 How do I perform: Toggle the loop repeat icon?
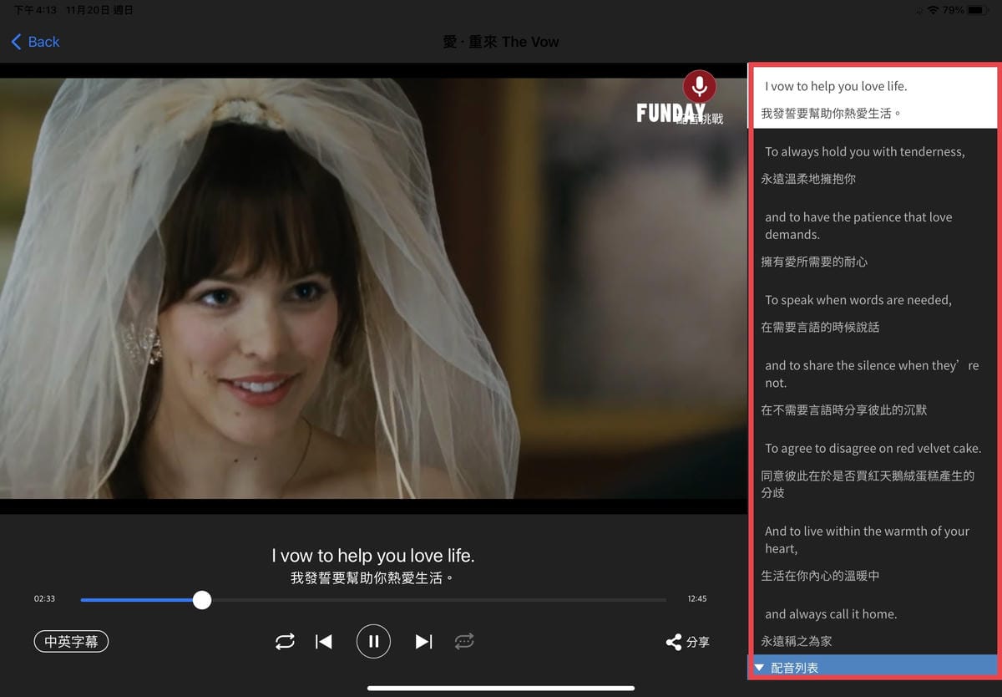pyautogui.click(x=285, y=641)
